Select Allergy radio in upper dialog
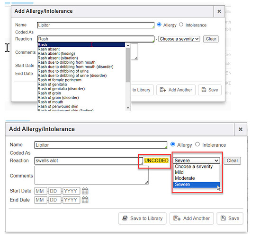The image size is (269, 236). [x=159, y=25]
